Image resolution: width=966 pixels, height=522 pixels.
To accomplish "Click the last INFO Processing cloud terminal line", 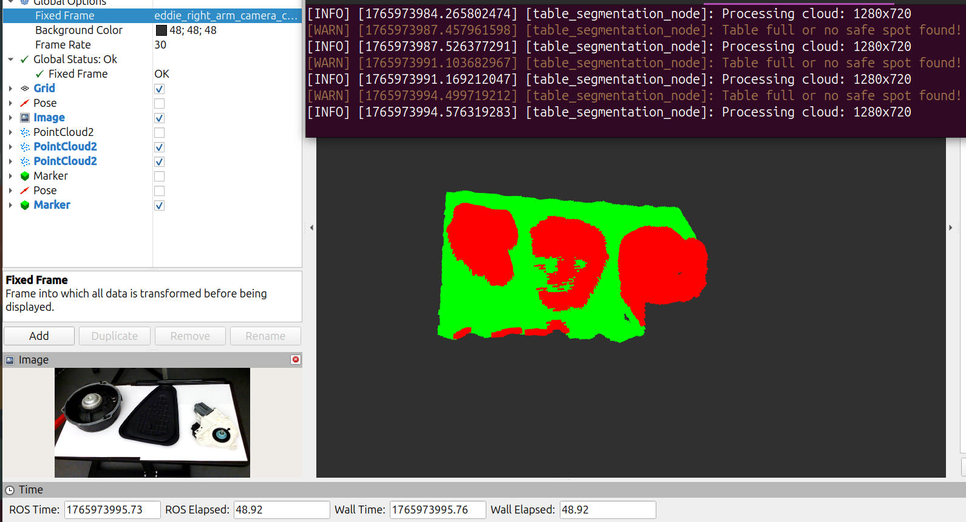I will pyautogui.click(x=609, y=112).
